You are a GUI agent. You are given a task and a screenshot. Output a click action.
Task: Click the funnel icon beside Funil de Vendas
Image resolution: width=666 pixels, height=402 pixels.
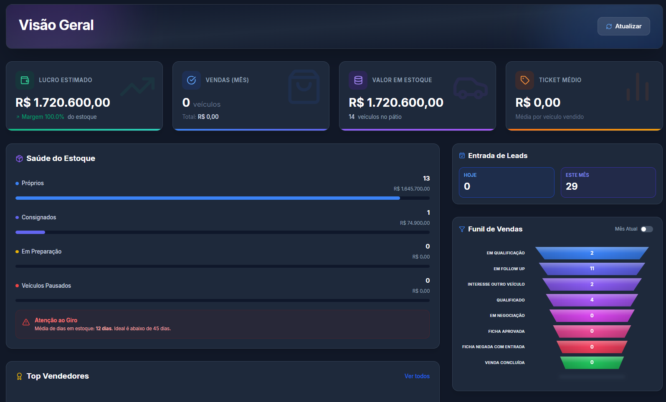462,229
